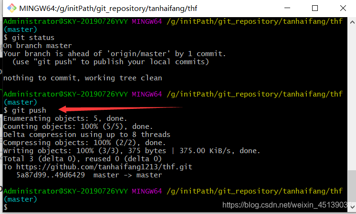Click the 'nothing to commit, working tree clean' line

click(x=83, y=78)
